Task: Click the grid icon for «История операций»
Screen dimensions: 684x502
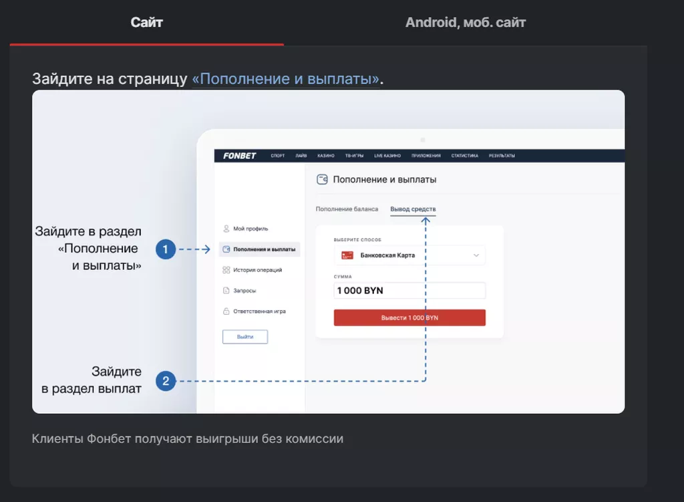Action: click(x=226, y=270)
